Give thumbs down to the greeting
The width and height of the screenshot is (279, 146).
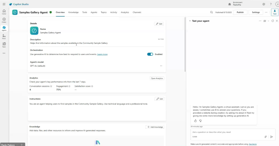point(200,121)
